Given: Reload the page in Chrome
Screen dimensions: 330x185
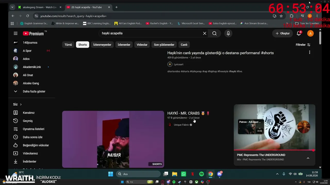Looking at the screenshot, I should coord(28,16).
